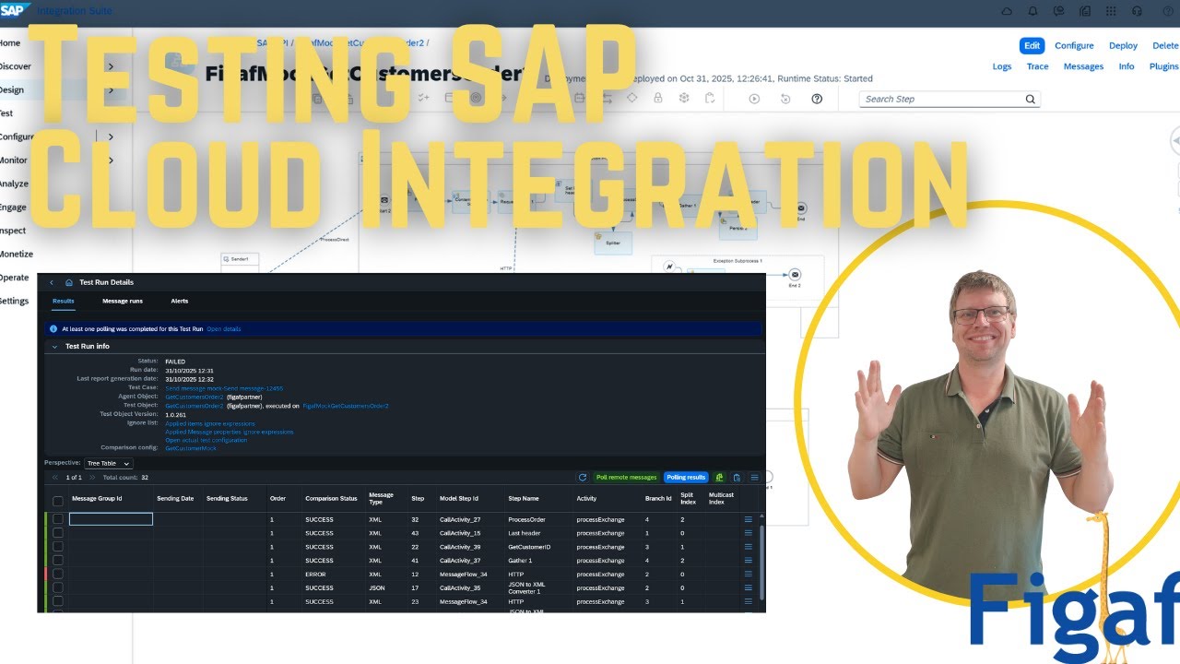The image size is (1180, 664).
Task: Click the headset support icon
Action: click(1137, 11)
